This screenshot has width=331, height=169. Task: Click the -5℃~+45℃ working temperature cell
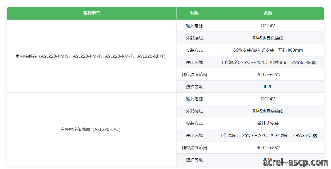pyautogui.click(x=268, y=62)
